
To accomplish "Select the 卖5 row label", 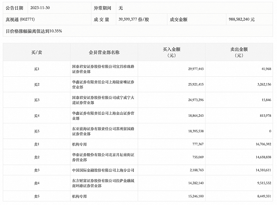I will point(36,196).
